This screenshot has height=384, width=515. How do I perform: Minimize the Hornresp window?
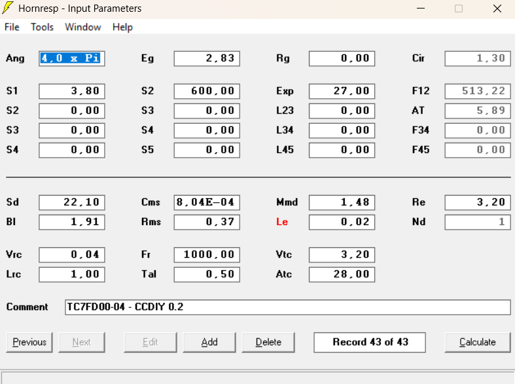[421, 9]
